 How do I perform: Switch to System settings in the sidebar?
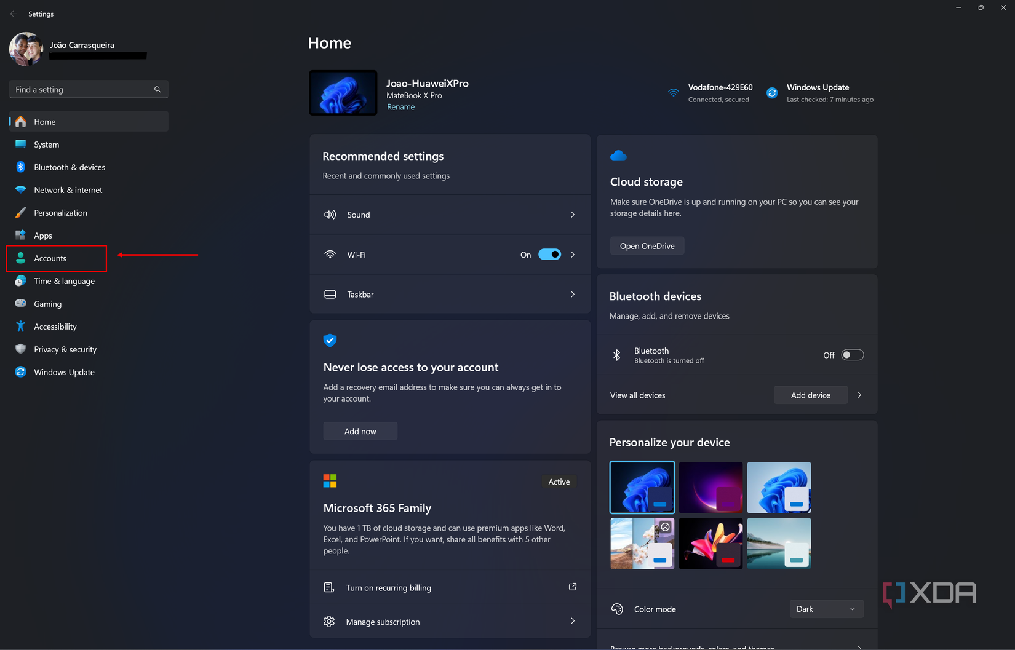pos(21,144)
